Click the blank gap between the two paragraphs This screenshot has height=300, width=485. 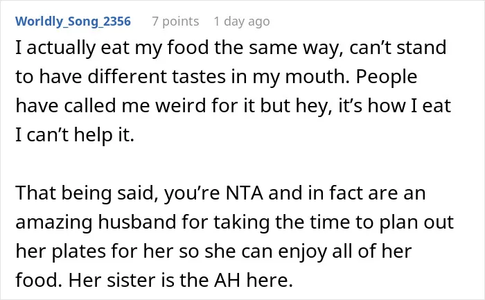point(242,164)
